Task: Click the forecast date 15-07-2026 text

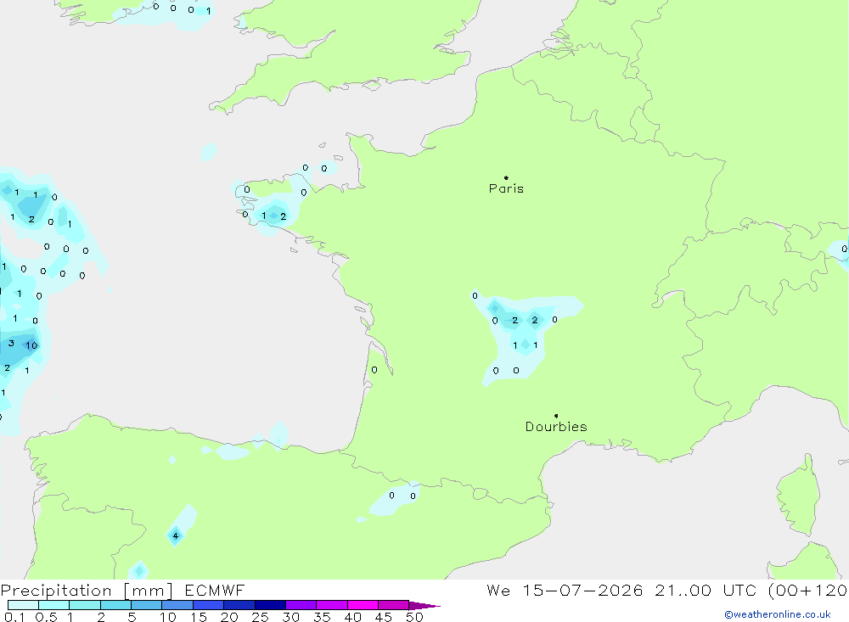Action: click(582, 590)
